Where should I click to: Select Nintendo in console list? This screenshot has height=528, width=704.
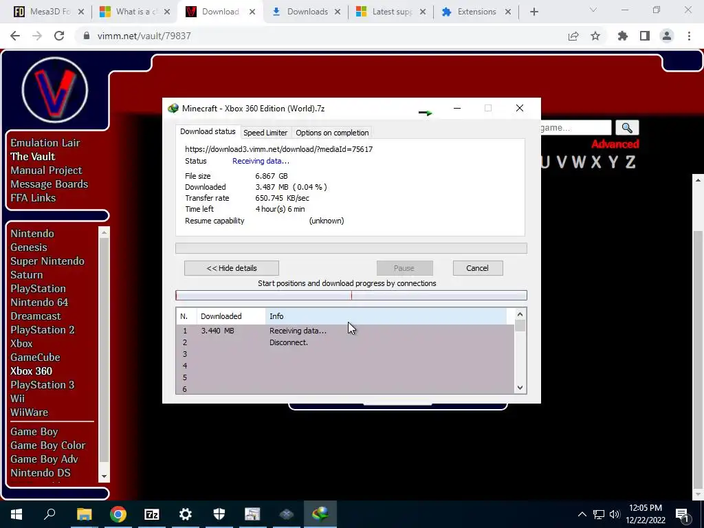point(32,234)
